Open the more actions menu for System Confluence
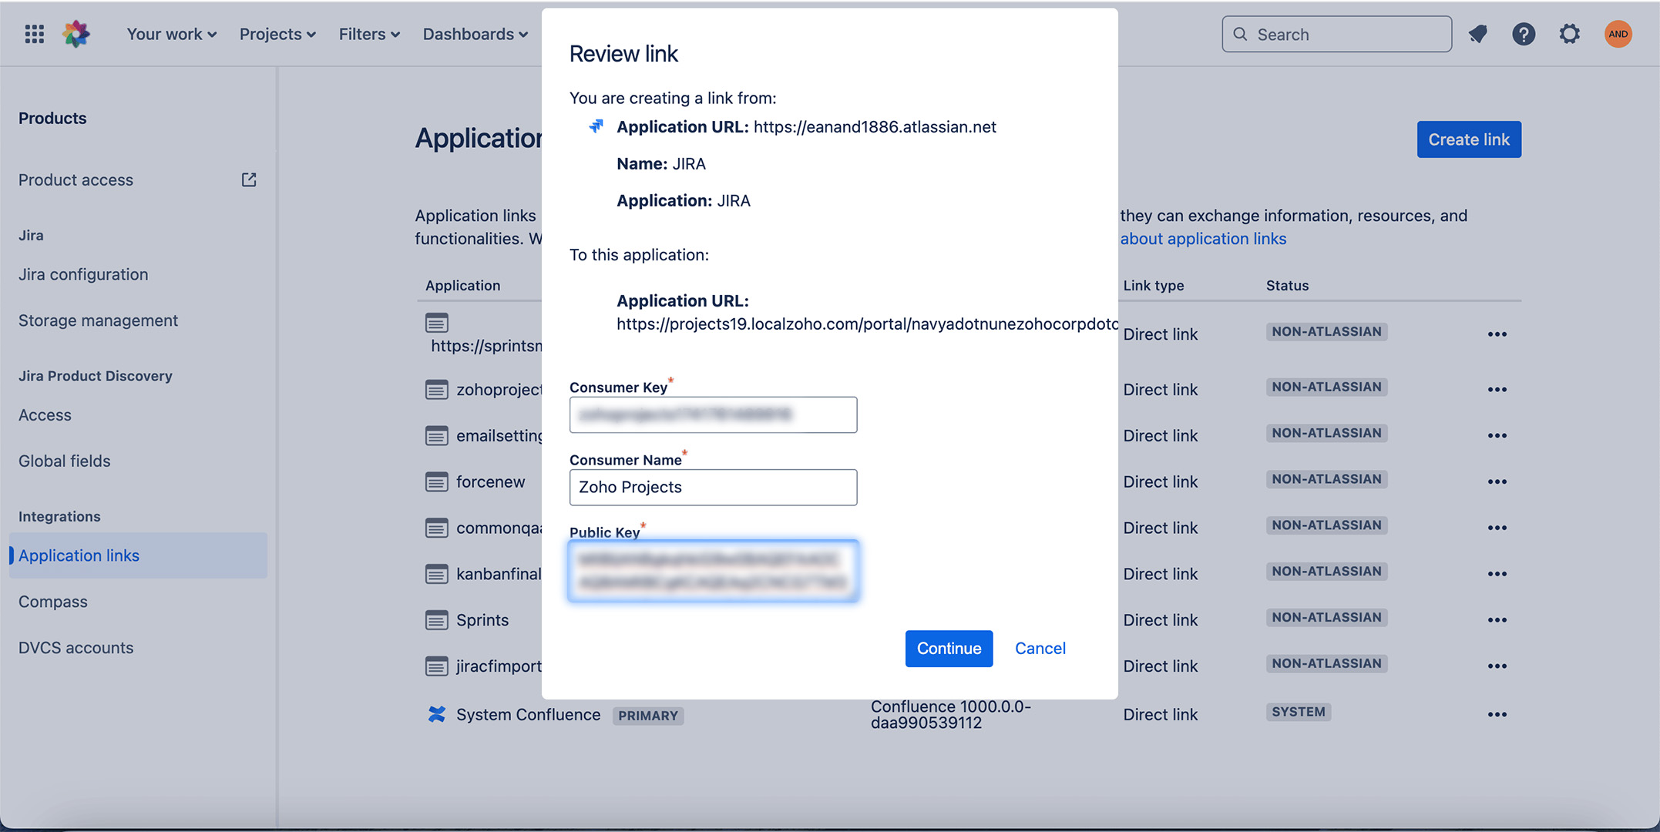 pos(1497,715)
